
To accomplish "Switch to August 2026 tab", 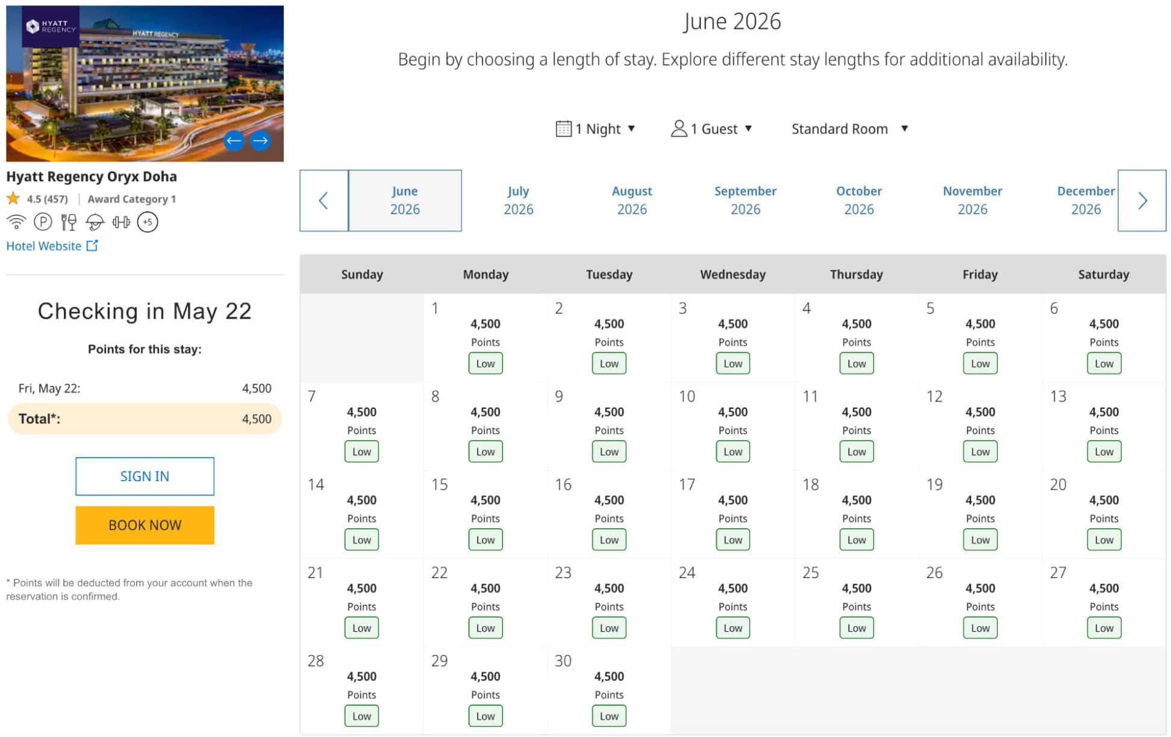I will click(x=632, y=201).
